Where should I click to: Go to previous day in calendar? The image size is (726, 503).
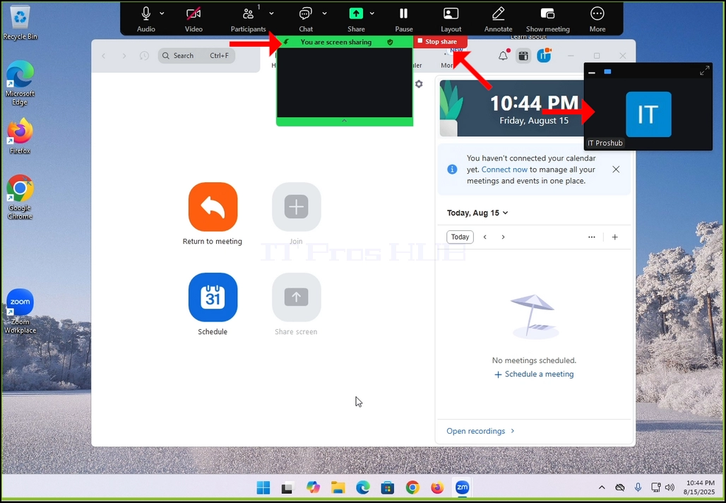point(484,237)
